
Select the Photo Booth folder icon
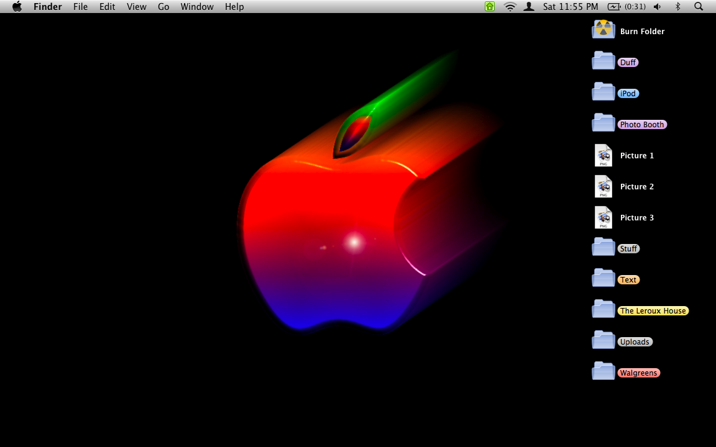click(604, 123)
